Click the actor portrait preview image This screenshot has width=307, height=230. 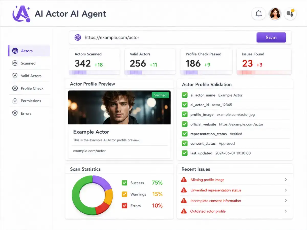coord(119,107)
